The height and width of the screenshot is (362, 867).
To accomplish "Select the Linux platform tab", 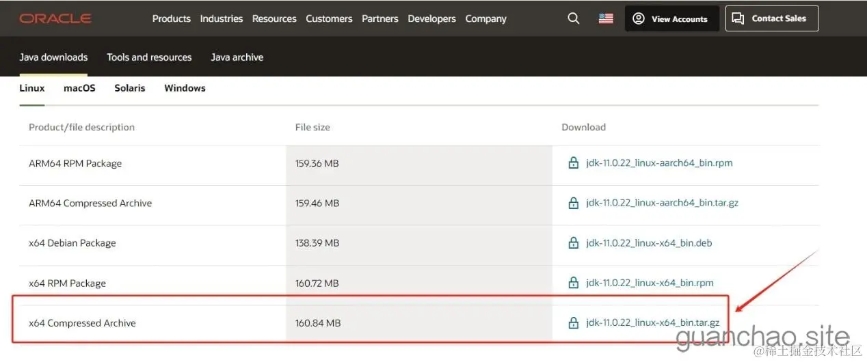I will click(x=32, y=88).
